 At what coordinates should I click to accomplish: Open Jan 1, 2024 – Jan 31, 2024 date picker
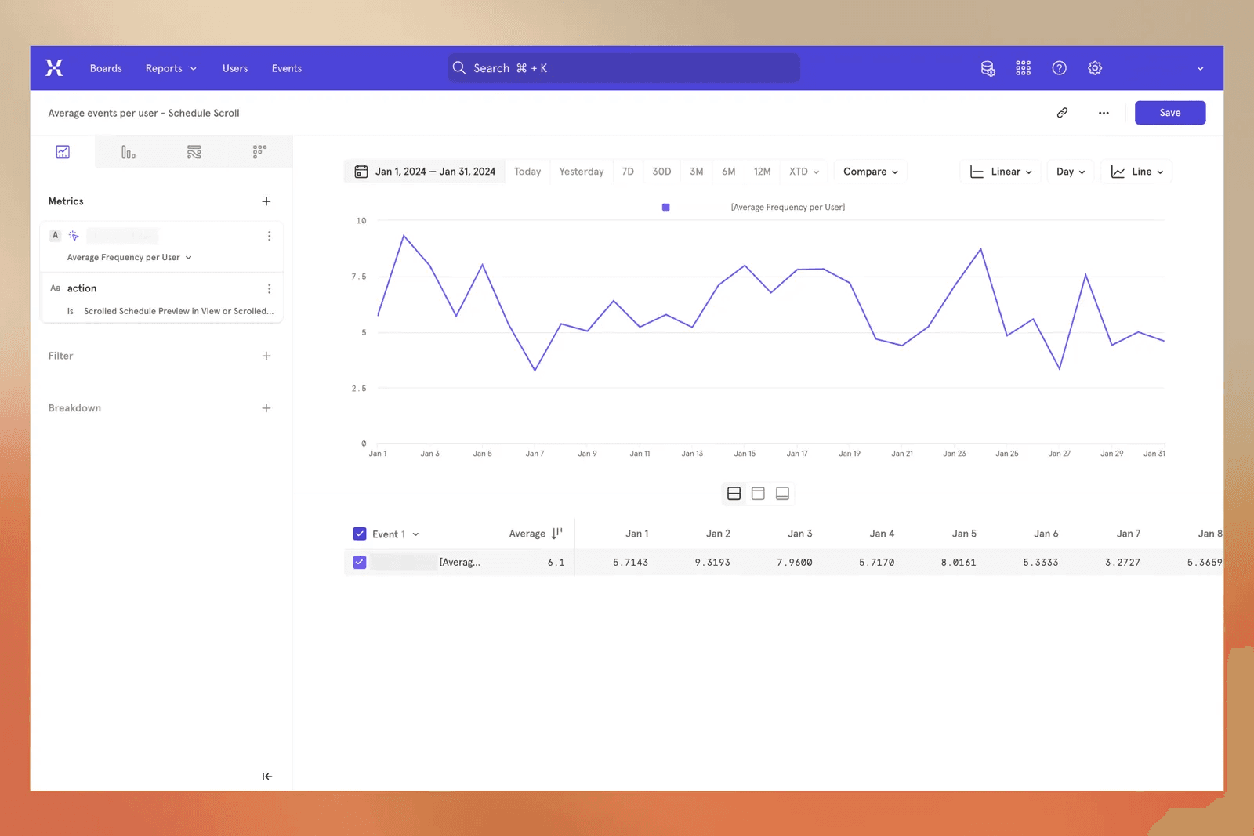[x=426, y=172]
